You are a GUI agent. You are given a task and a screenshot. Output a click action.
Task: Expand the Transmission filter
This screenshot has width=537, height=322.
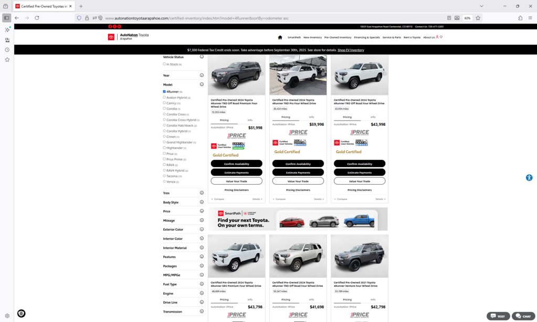coord(202,312)
